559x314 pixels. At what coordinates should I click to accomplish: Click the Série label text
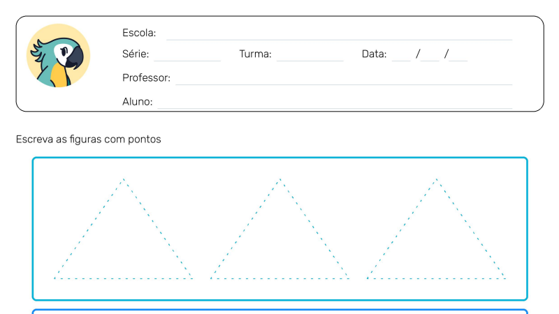click(x=136, y=54)
